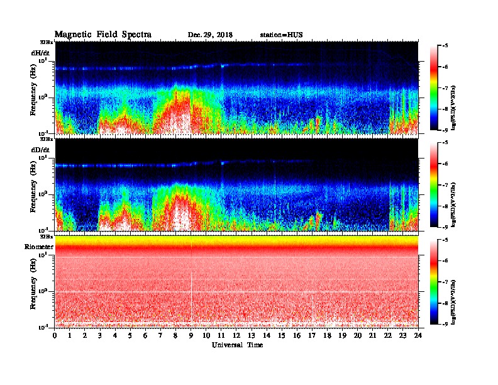This screenshot has height=385, width=498.
Task: Click hour 9 on time axis
Action: coord(191,336)
